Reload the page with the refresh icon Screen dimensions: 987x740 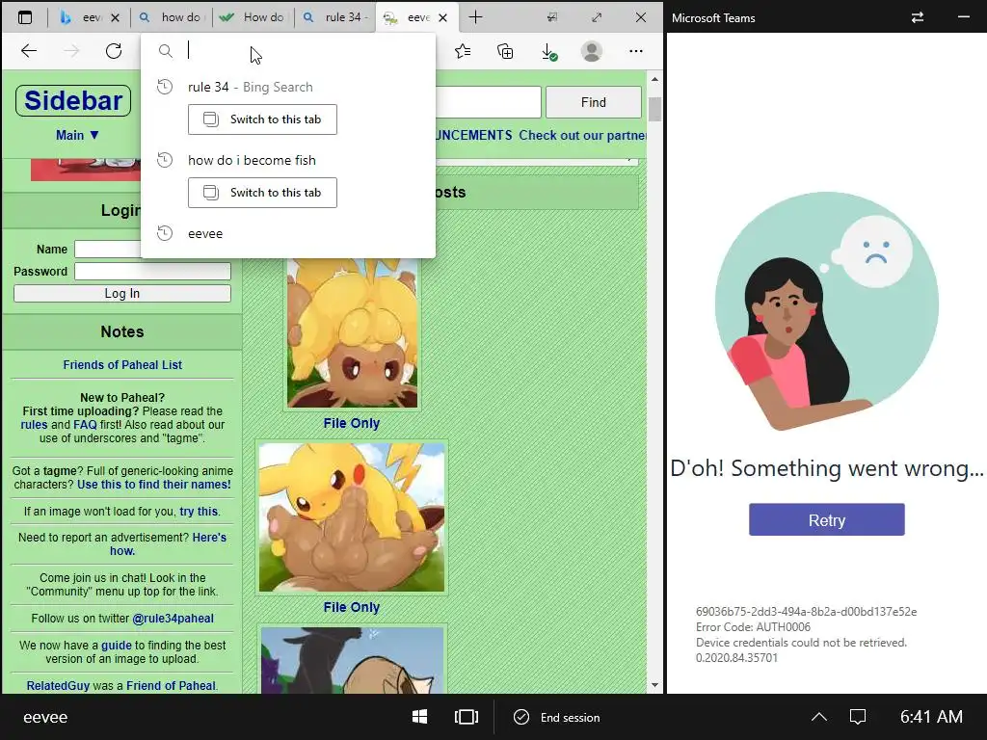pyautogui.click(x=114, y=51)
